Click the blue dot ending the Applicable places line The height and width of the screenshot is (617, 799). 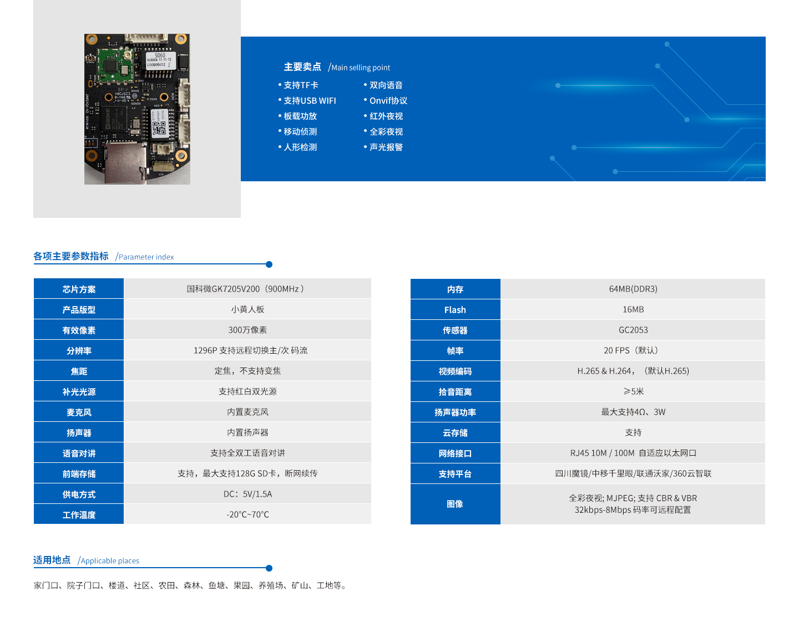269,568
